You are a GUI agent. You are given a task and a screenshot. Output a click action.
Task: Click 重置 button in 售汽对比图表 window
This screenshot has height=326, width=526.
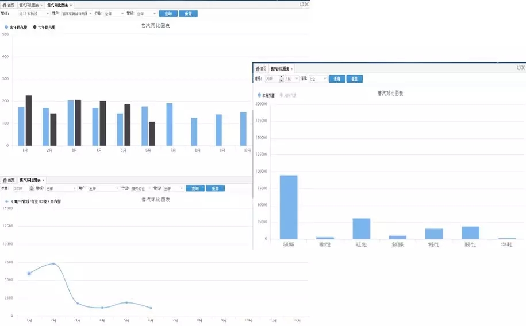point(354,79)
